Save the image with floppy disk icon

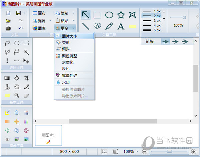(18, 13)
